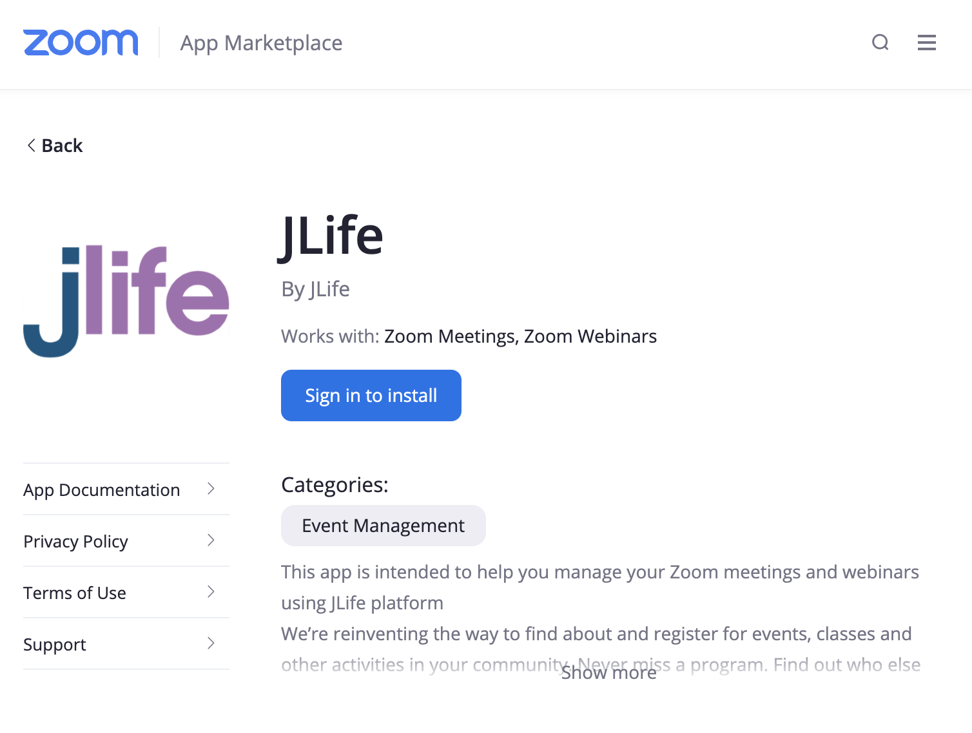This screenshot has width=972, height=733.
Task: Go Back to the previous page
Action: click(x=63, y=145)
